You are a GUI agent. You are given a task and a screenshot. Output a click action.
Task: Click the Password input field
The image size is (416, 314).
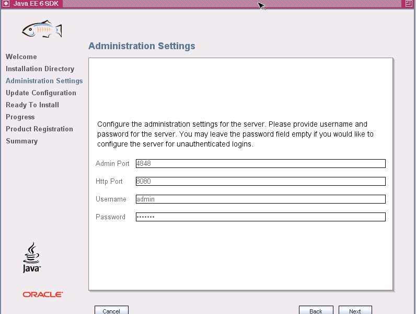tap(261, 217)
